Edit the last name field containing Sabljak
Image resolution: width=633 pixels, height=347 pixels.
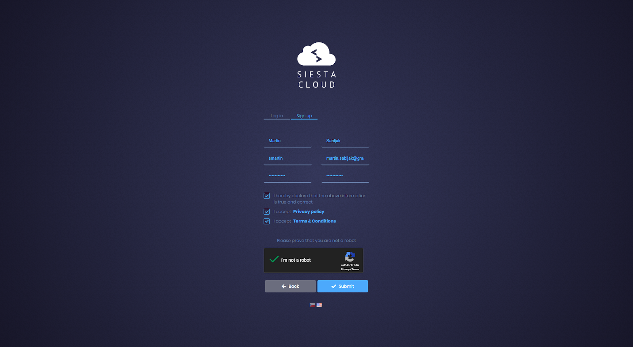345,141
